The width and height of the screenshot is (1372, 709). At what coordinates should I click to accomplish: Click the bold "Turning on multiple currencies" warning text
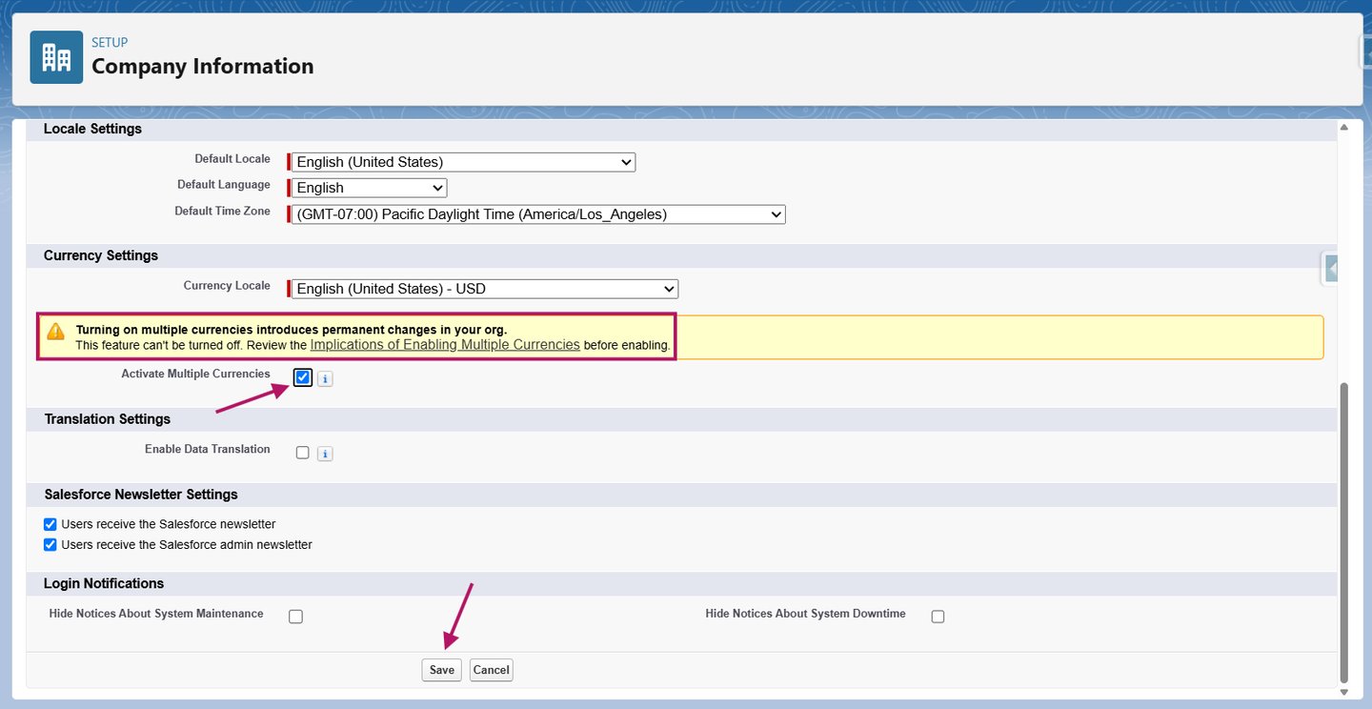[x=292, y=330]
